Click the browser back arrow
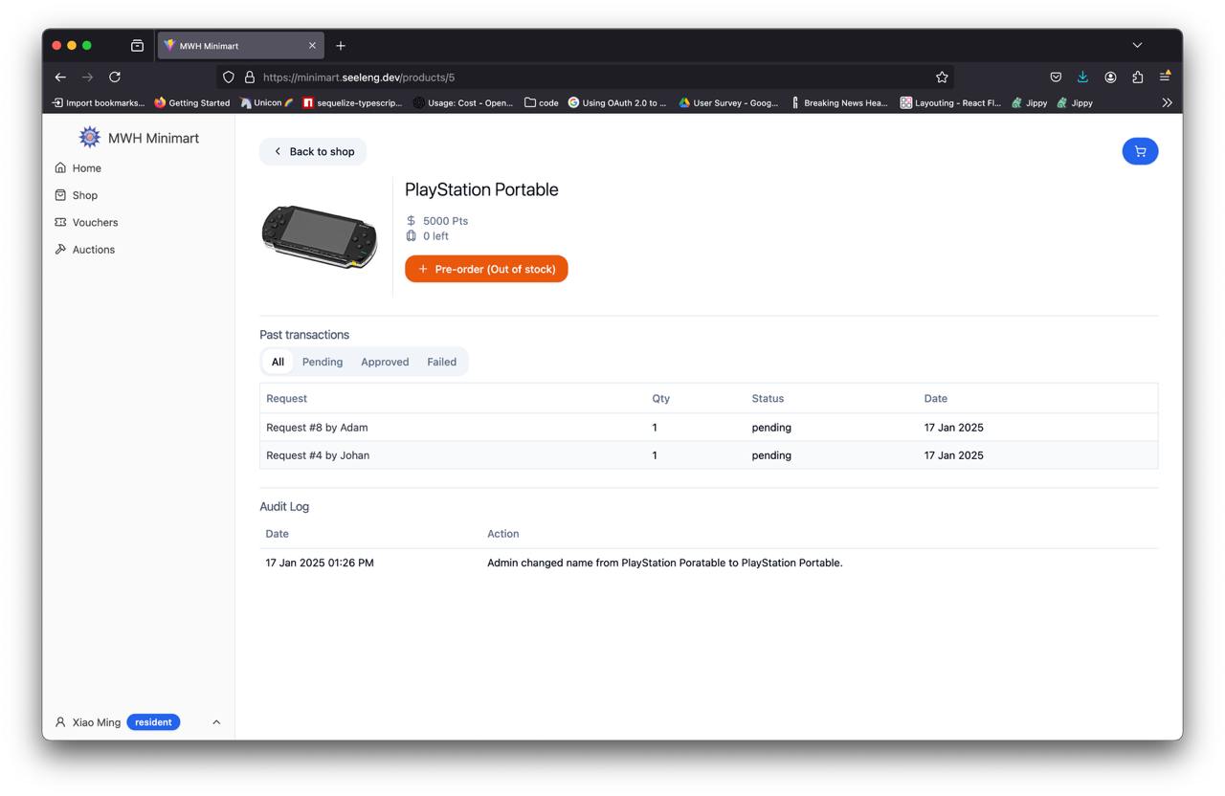This screenshot has width=1225, height=796. 60,77
